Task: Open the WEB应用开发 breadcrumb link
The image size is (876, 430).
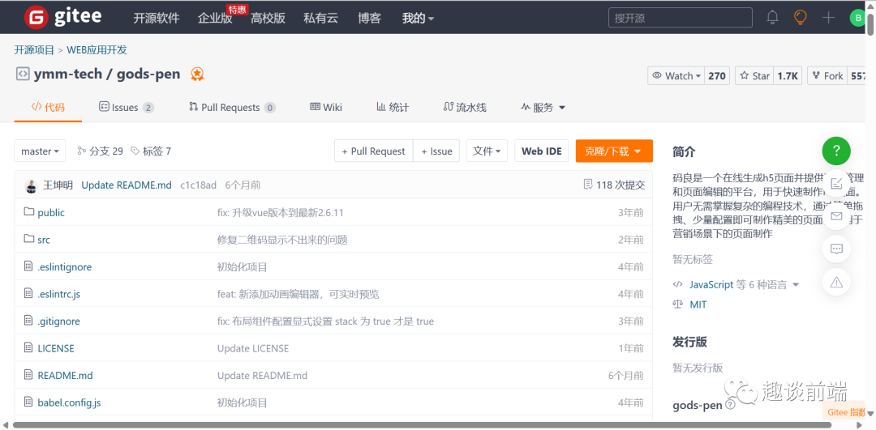Action: (97, 49)
